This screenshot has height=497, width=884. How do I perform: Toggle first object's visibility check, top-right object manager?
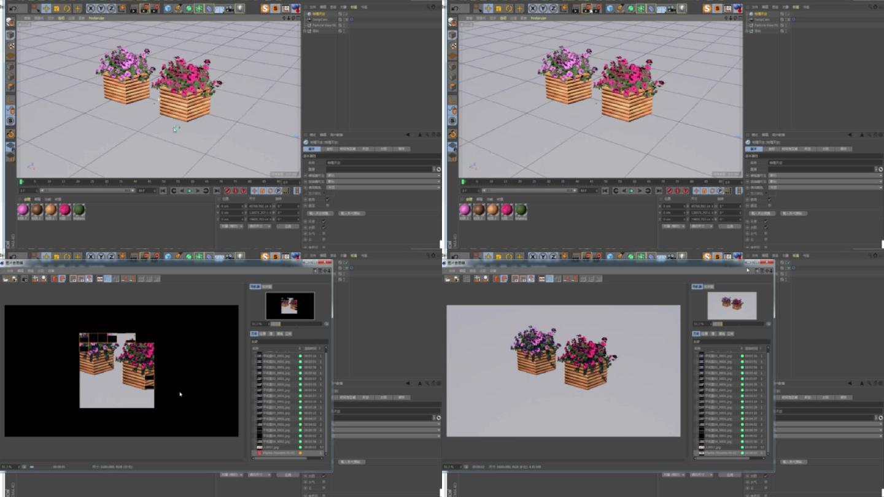tap(788, 13)
